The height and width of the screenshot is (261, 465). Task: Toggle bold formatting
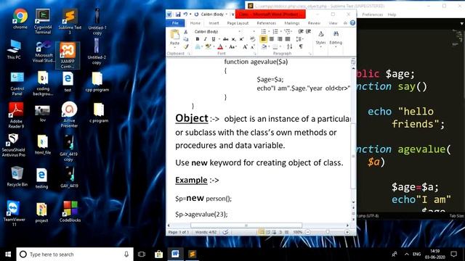197,39
